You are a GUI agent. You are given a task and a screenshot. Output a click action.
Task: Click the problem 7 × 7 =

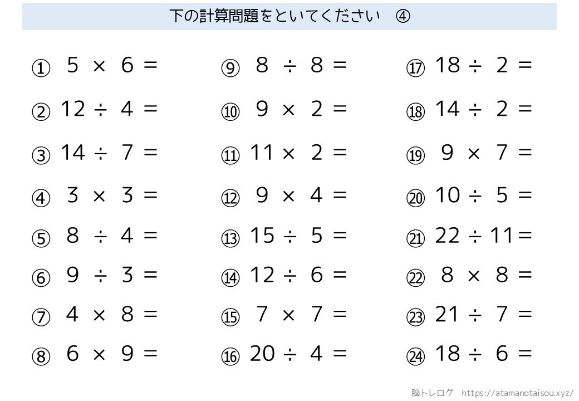(x=301, y=314)
